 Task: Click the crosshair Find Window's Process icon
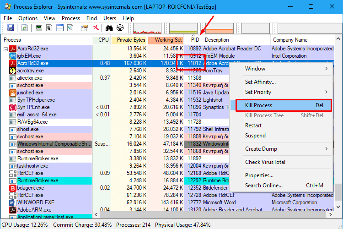120,28
